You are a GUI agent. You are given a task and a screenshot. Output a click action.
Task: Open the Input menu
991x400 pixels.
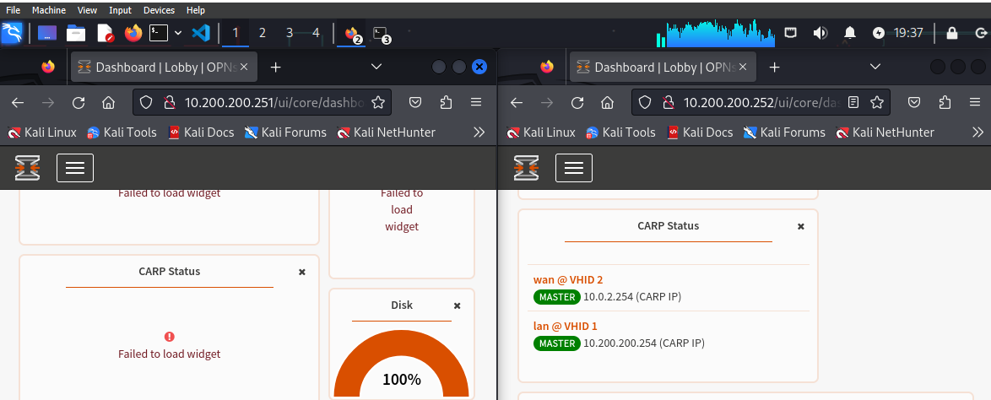click(120, 10)
